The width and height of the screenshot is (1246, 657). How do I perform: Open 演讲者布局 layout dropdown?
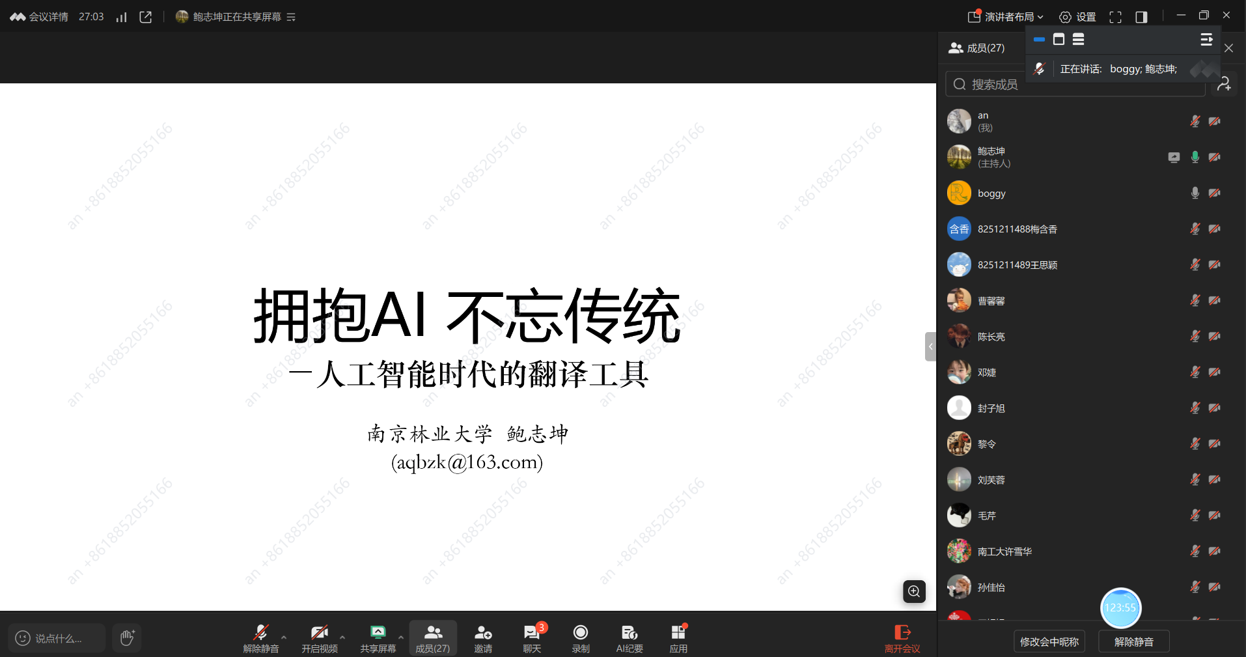click(x=1006, y=17)
